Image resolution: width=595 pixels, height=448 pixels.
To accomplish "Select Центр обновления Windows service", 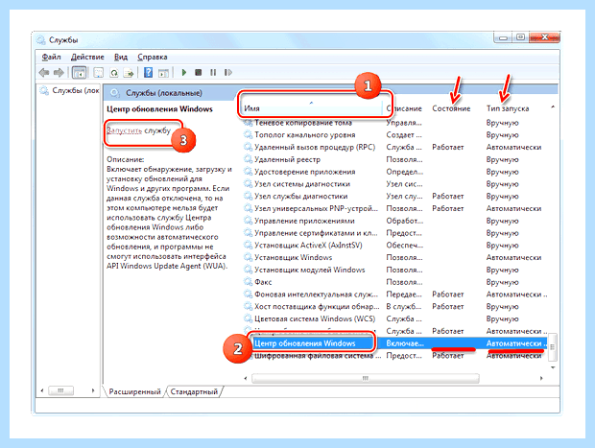I will 305,343.
